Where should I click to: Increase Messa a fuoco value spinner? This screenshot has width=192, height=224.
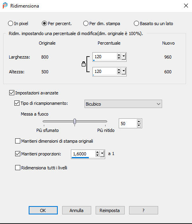(x=139, y=122)
